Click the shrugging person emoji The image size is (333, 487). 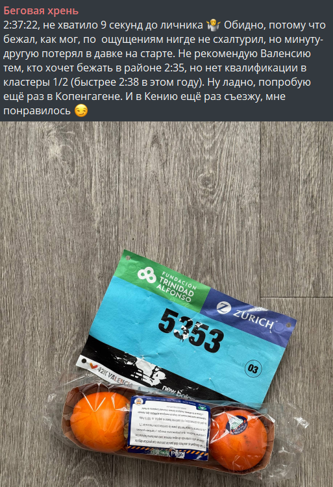213,25
